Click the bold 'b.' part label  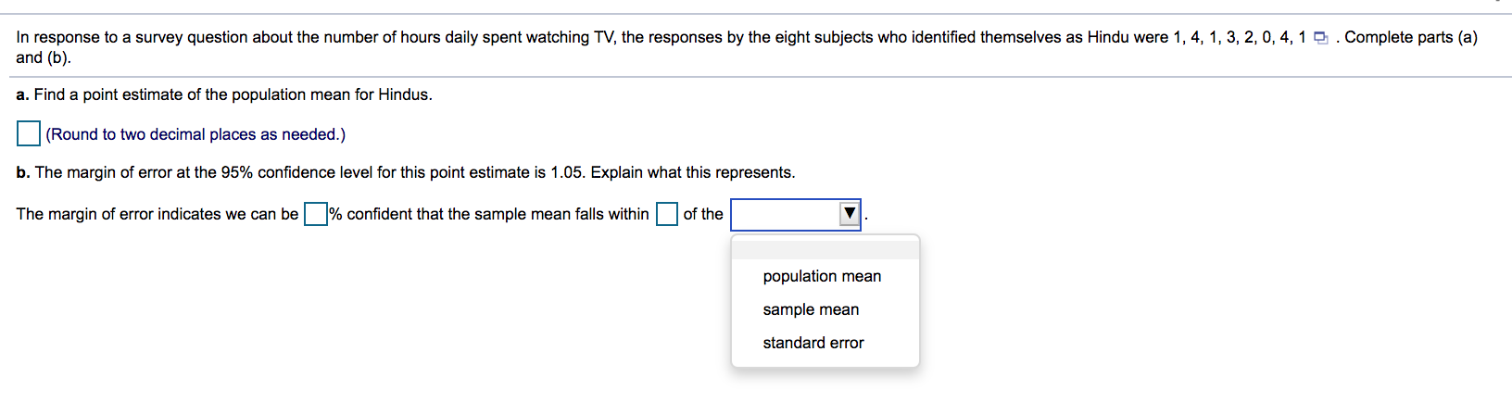pos(23,172)
